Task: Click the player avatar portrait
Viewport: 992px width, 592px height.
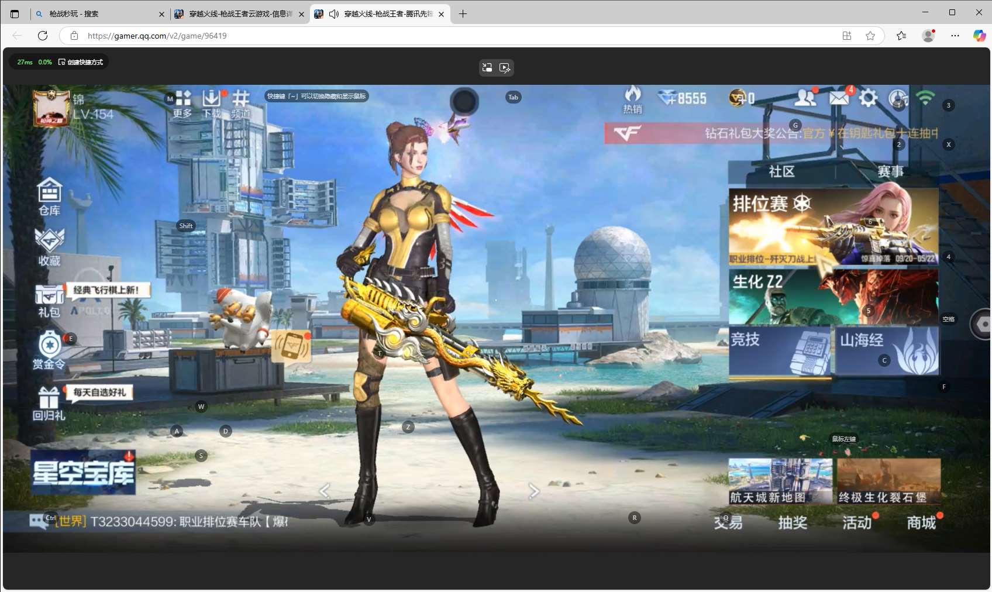Action: pyautogui.click(x=51, y=108)
